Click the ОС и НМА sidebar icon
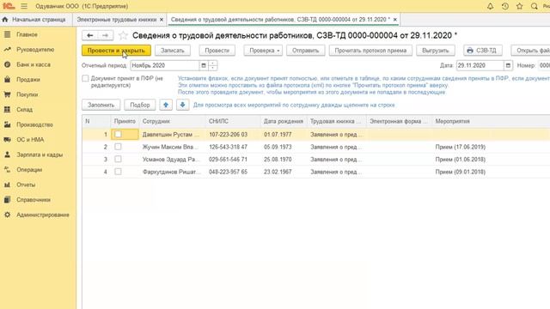This screenshot has width=550, height=309. [7, 140]
